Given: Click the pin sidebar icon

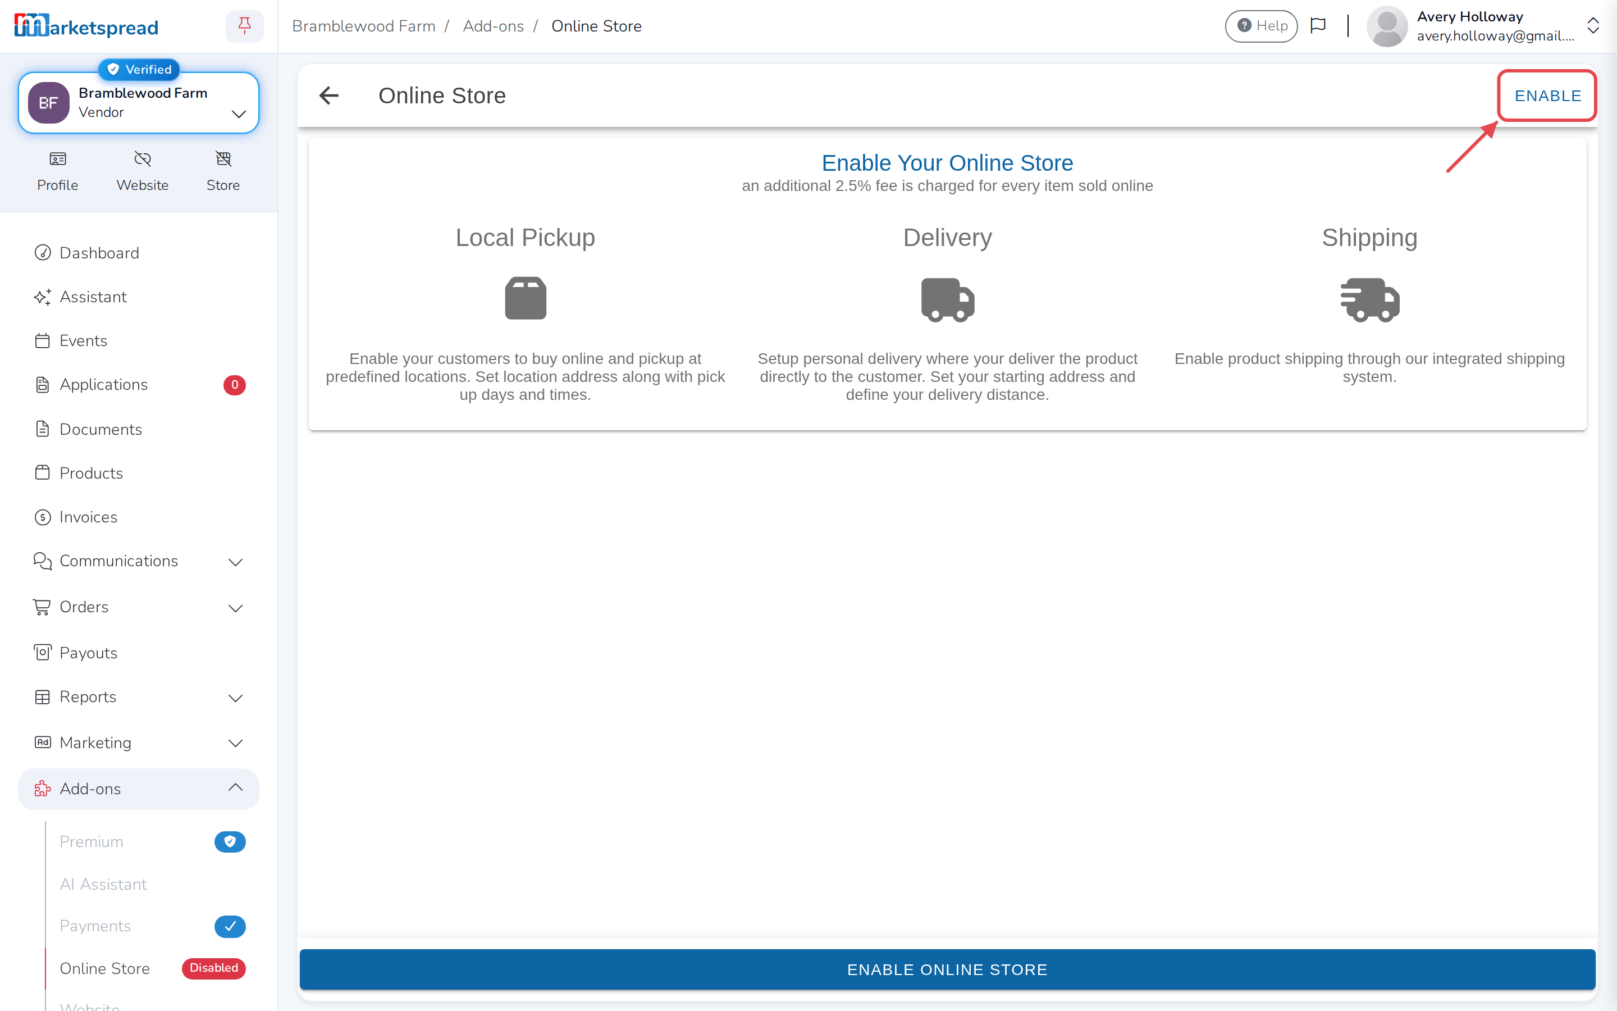Looking at the screenshot, I should coord(245,26).
